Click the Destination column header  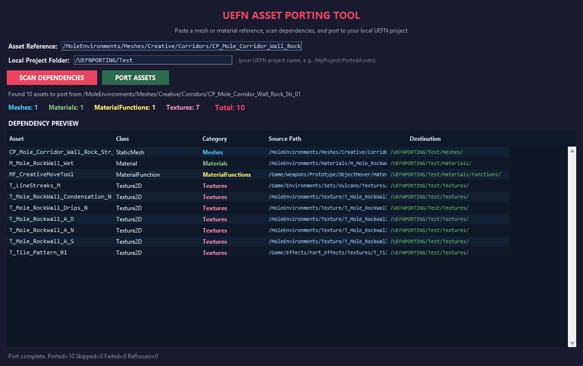425,139
